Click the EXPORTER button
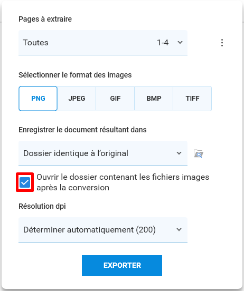The height and width of the screenshot is (291, 244). coord(122,266)
